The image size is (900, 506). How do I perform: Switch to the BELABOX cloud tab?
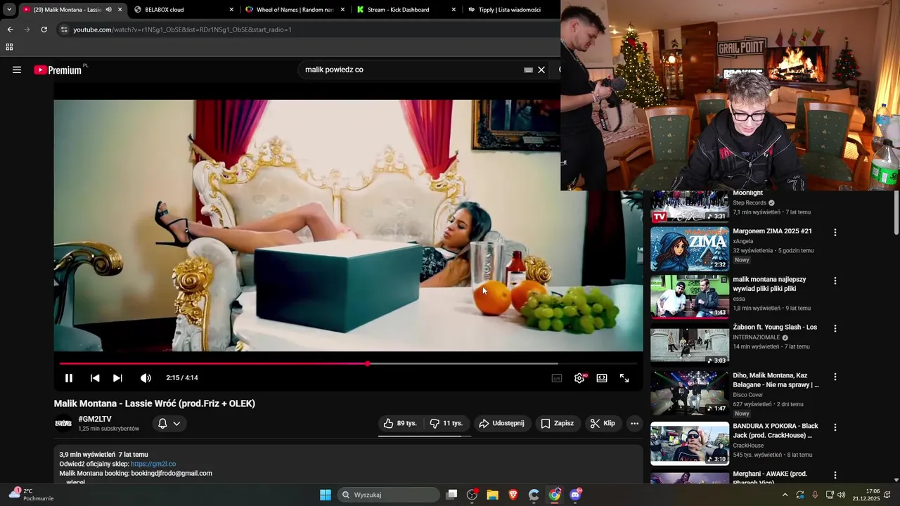click(183, 10)
